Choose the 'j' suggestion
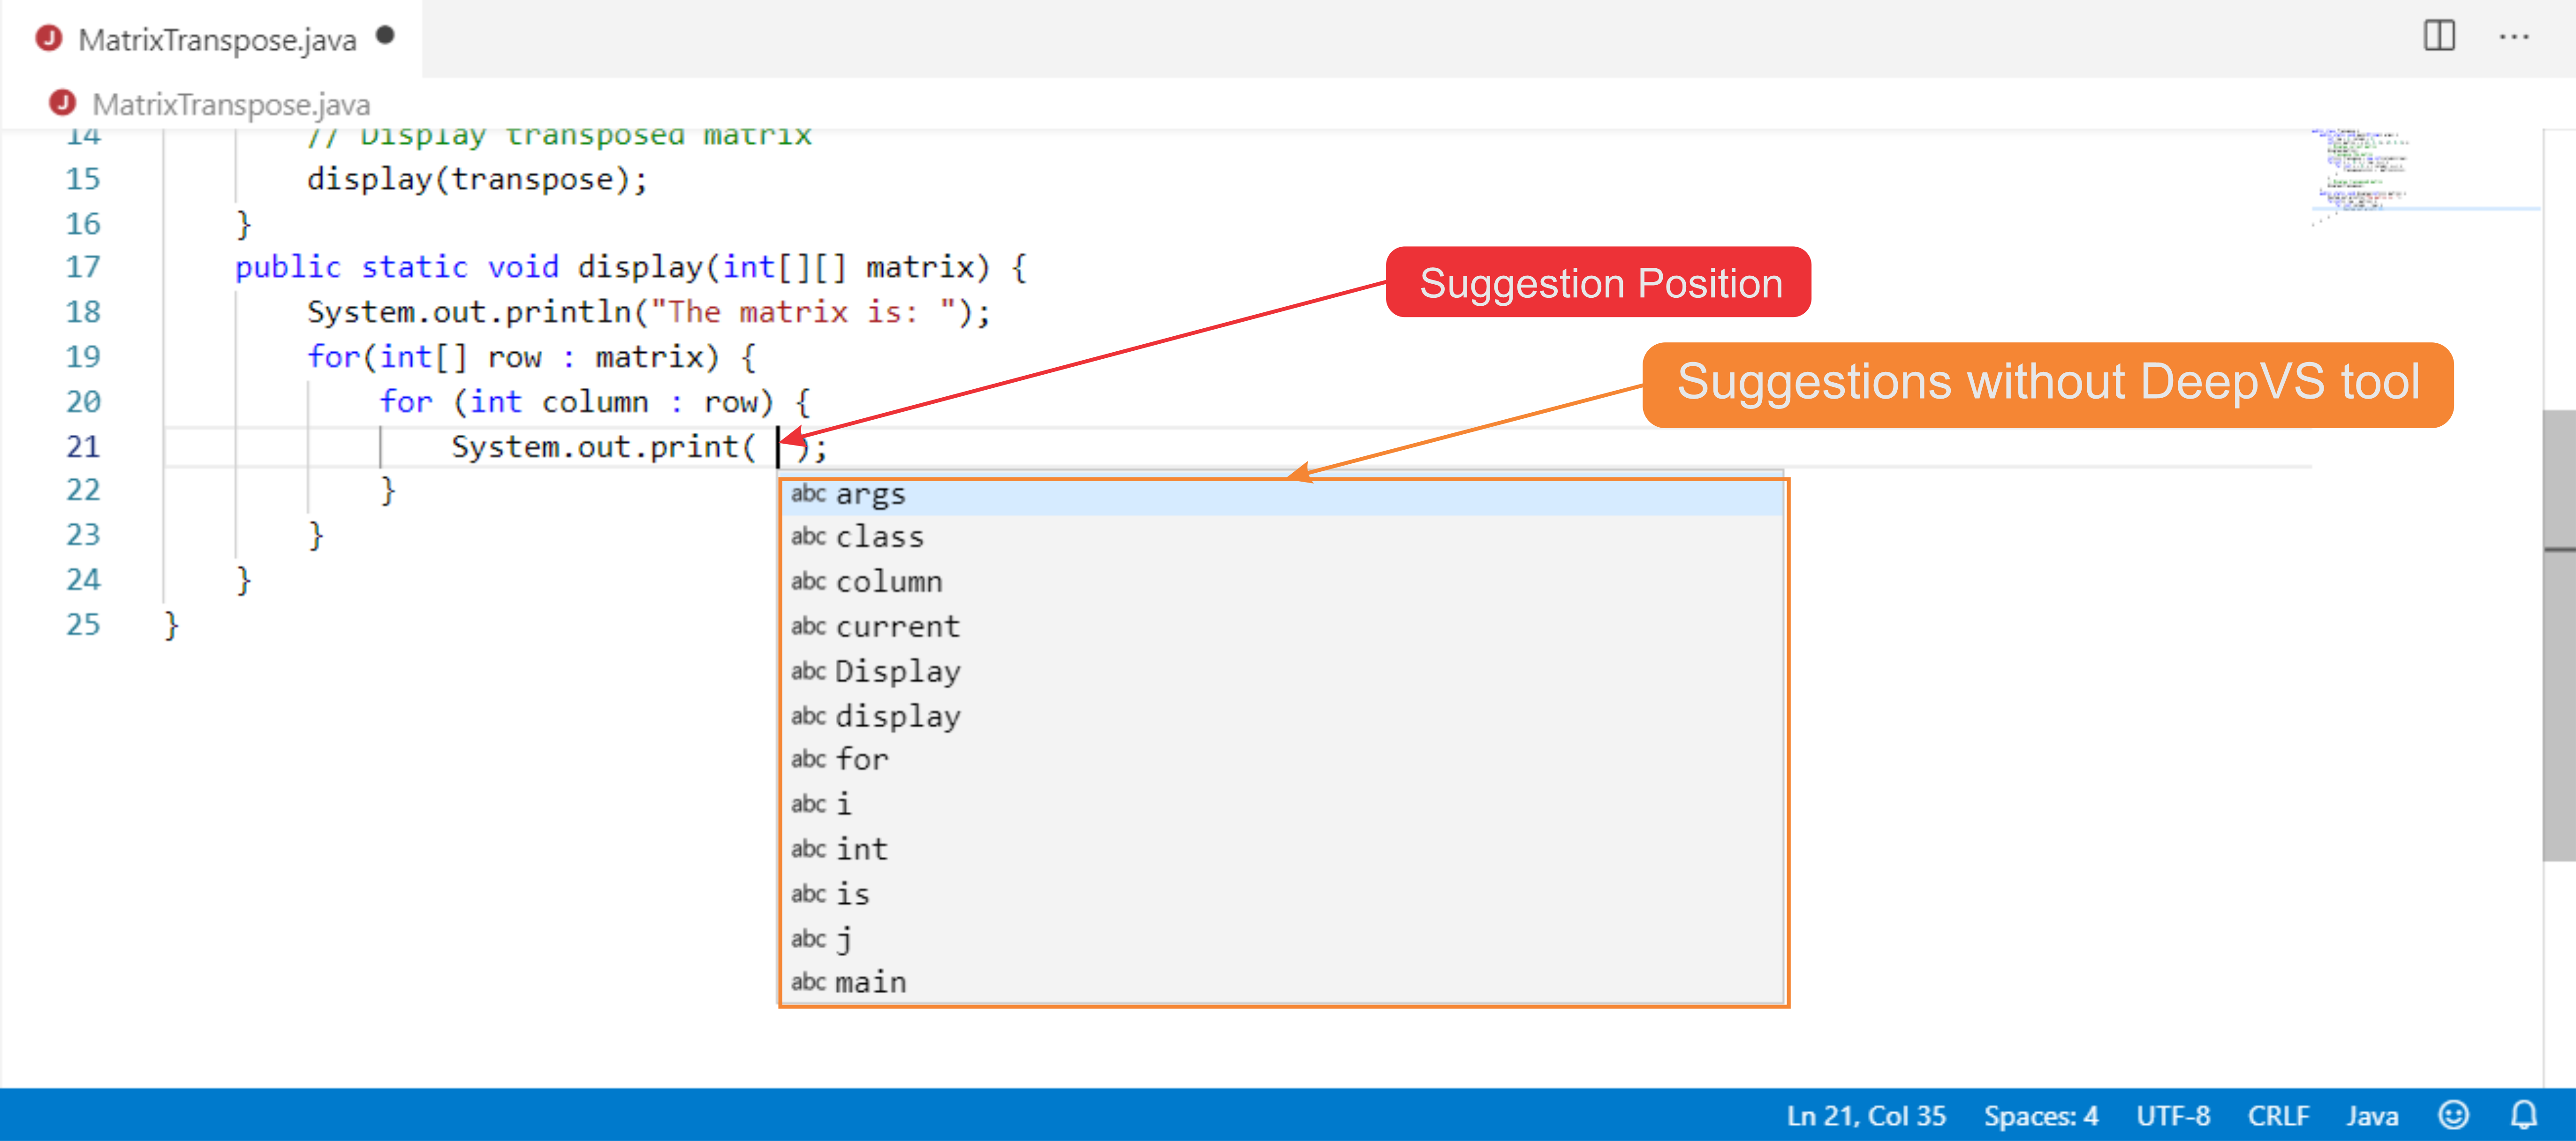The height and width of the screenshot is (1141, 2576). (1282, 938)
